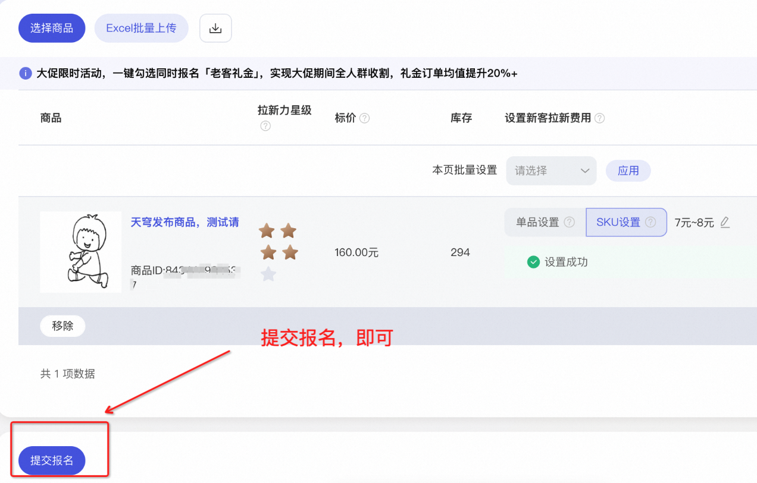Click the cartoon child product thumbnail
The width and height of the screenshot is (757, 483).
pos(81,252)
